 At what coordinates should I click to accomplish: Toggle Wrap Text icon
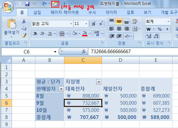tap(135, 21)
